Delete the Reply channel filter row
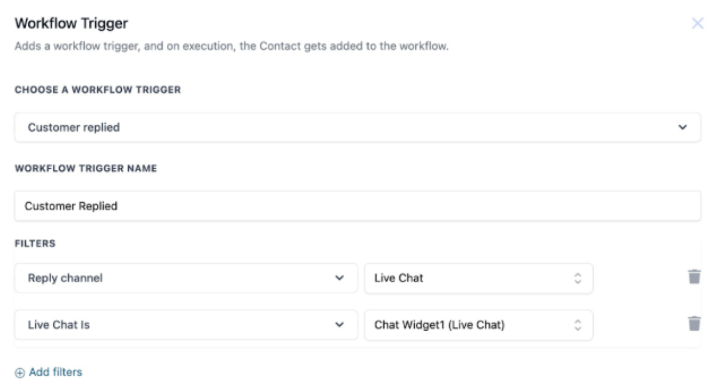The height and width of the screenshot is (385, 717). click(x=694, y=277)
